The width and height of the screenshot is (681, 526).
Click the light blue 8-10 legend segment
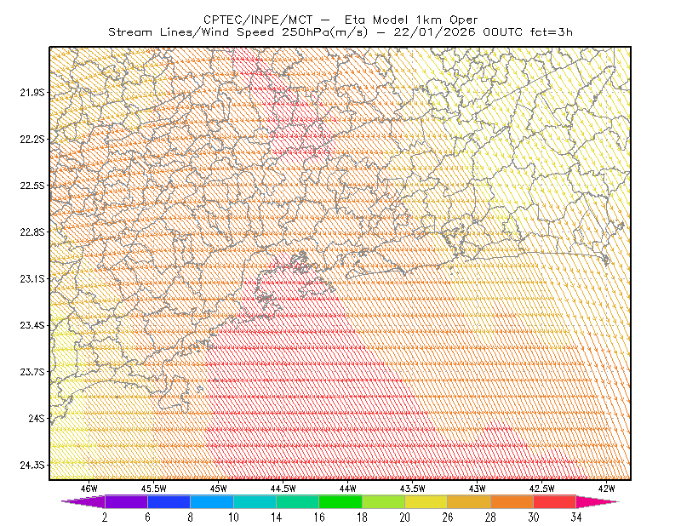tap(211, 501)
